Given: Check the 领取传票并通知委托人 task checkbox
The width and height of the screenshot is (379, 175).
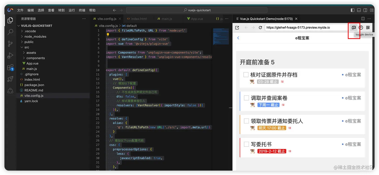Looking at the screenshot, I should pos(246,121).
